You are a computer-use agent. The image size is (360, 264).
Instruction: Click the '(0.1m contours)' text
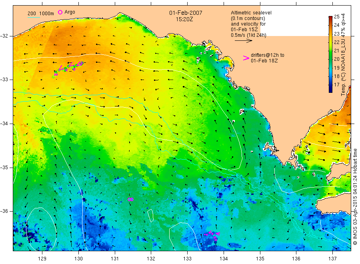[x=248, y=18]
